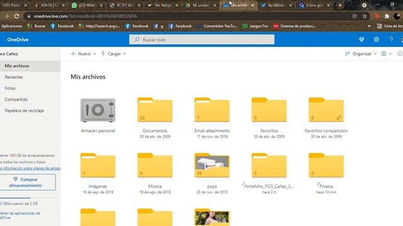
Task: Open the Documentos folder
Action: click(155, 110)
